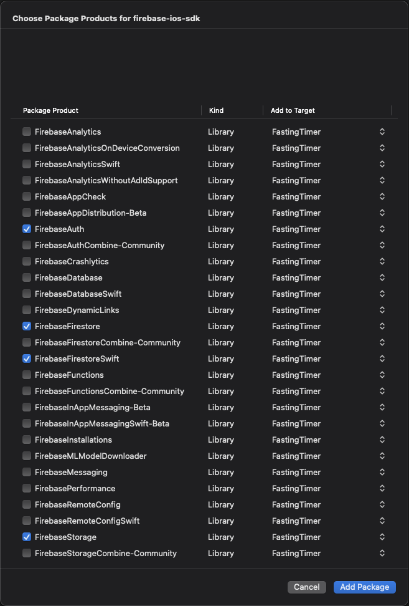Select the FirebaseFirestoreCombine-Community product name

pos(108,342)
